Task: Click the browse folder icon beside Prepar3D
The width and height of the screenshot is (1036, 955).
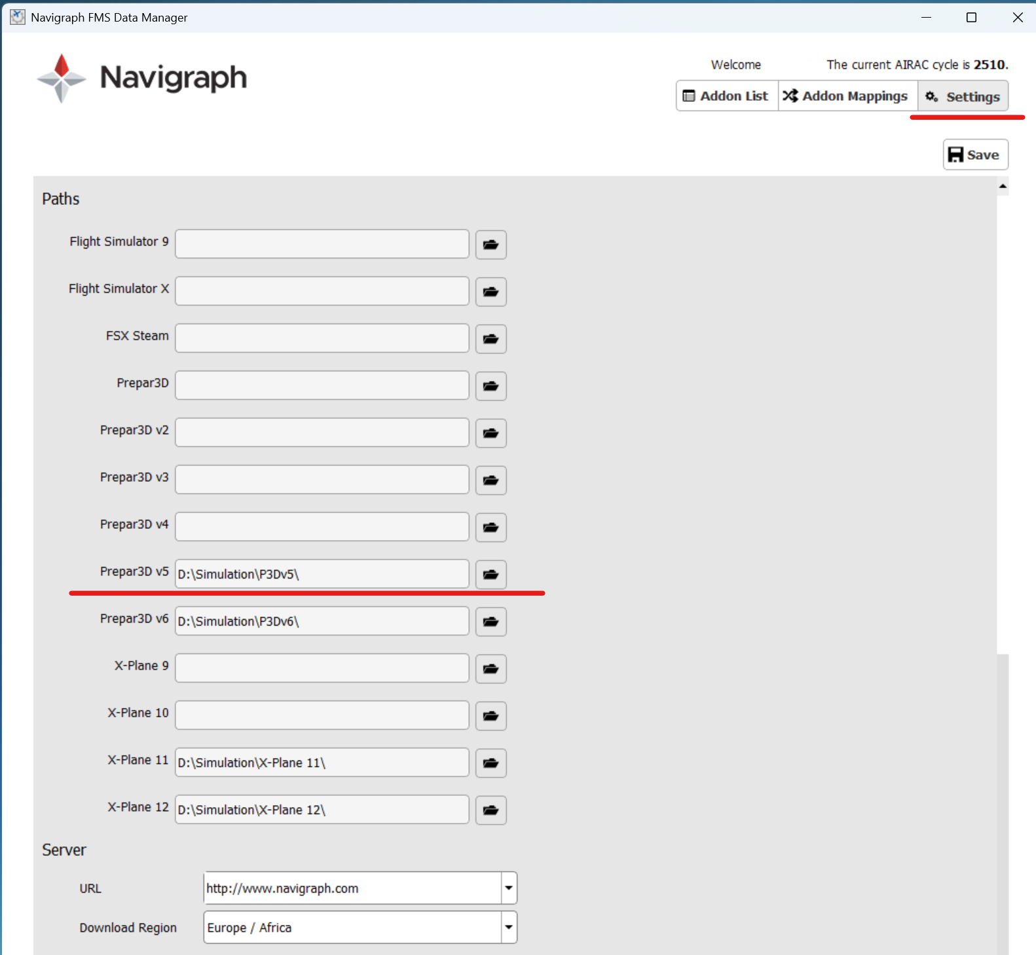Action: pos(490,386)
